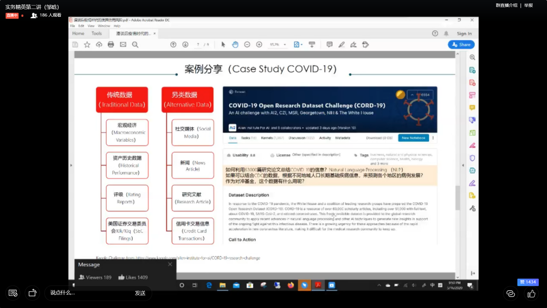
Task: Open the Tools tab
Action: click(x=96, y=33)
